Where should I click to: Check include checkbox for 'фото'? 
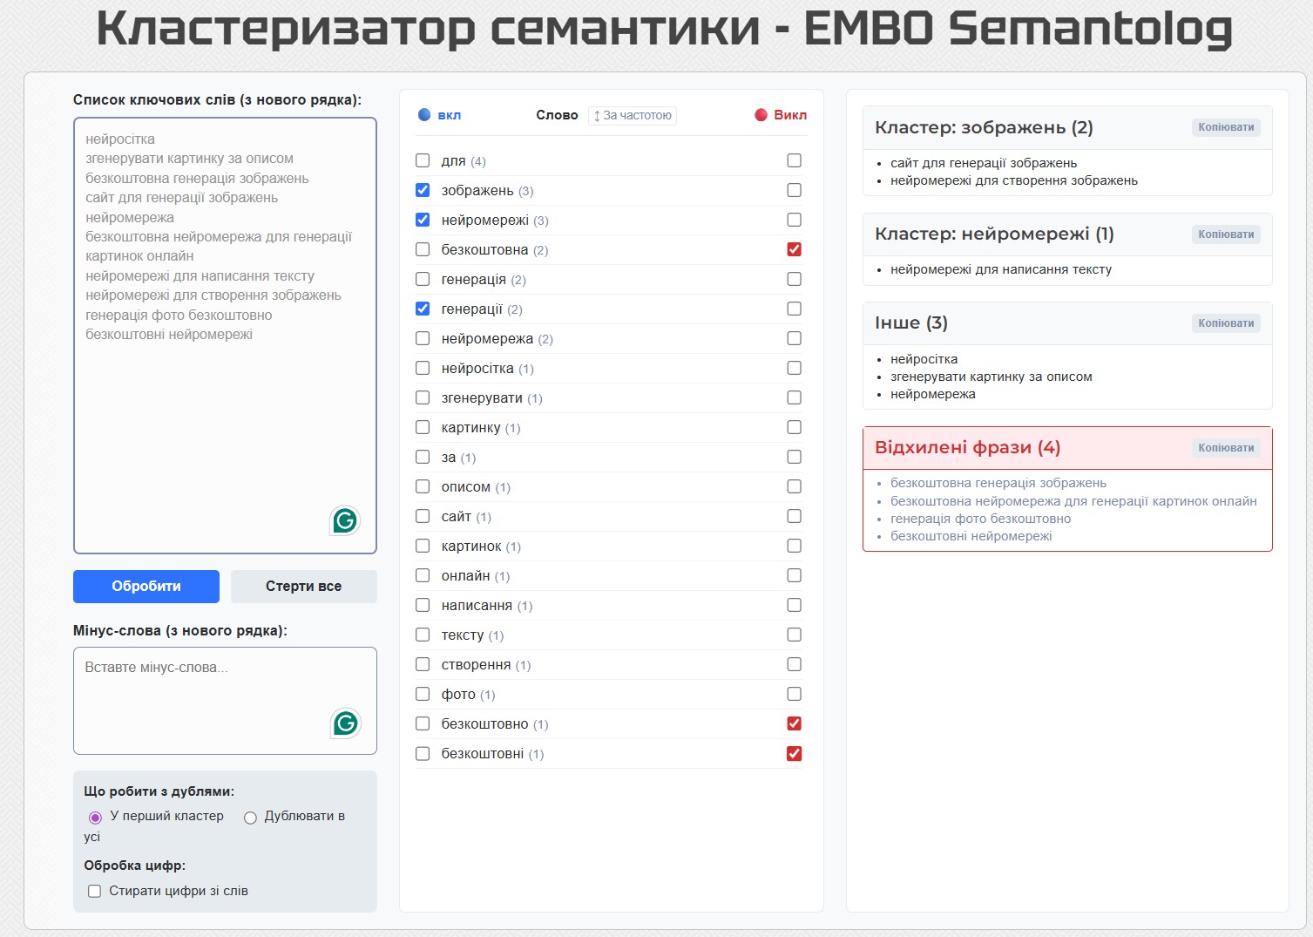pos(423,694)
